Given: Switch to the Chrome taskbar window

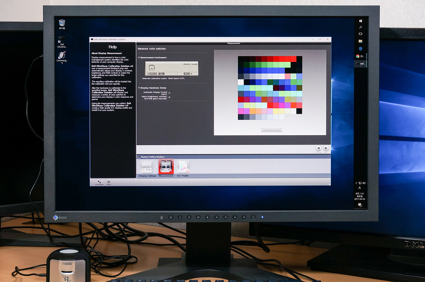Looking at the screenshot, I should coord(360,56).
